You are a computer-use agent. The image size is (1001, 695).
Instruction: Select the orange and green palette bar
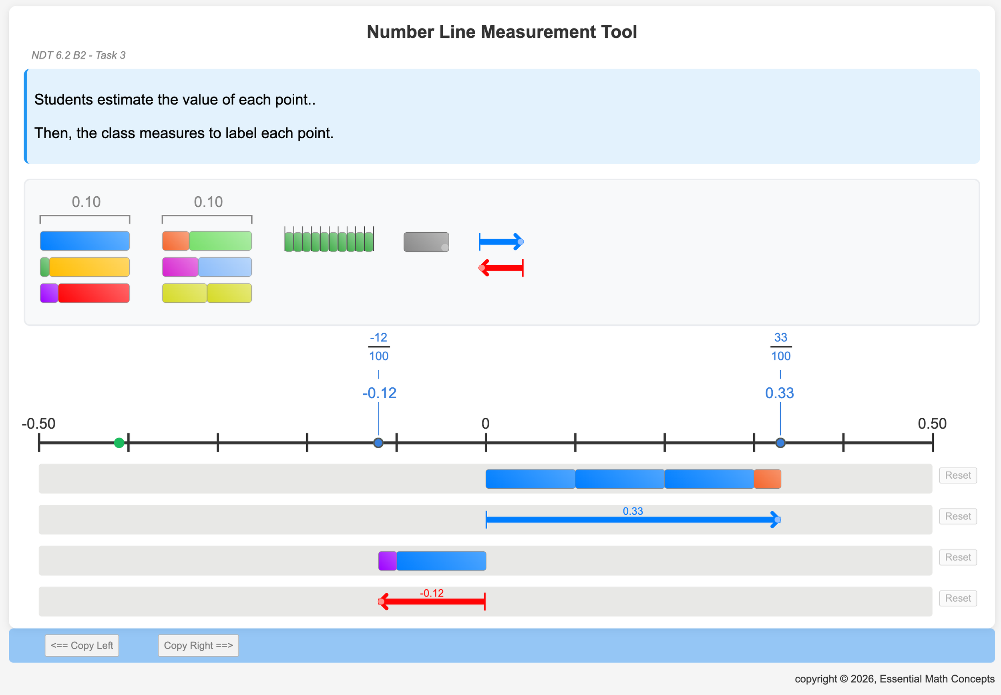207,241
